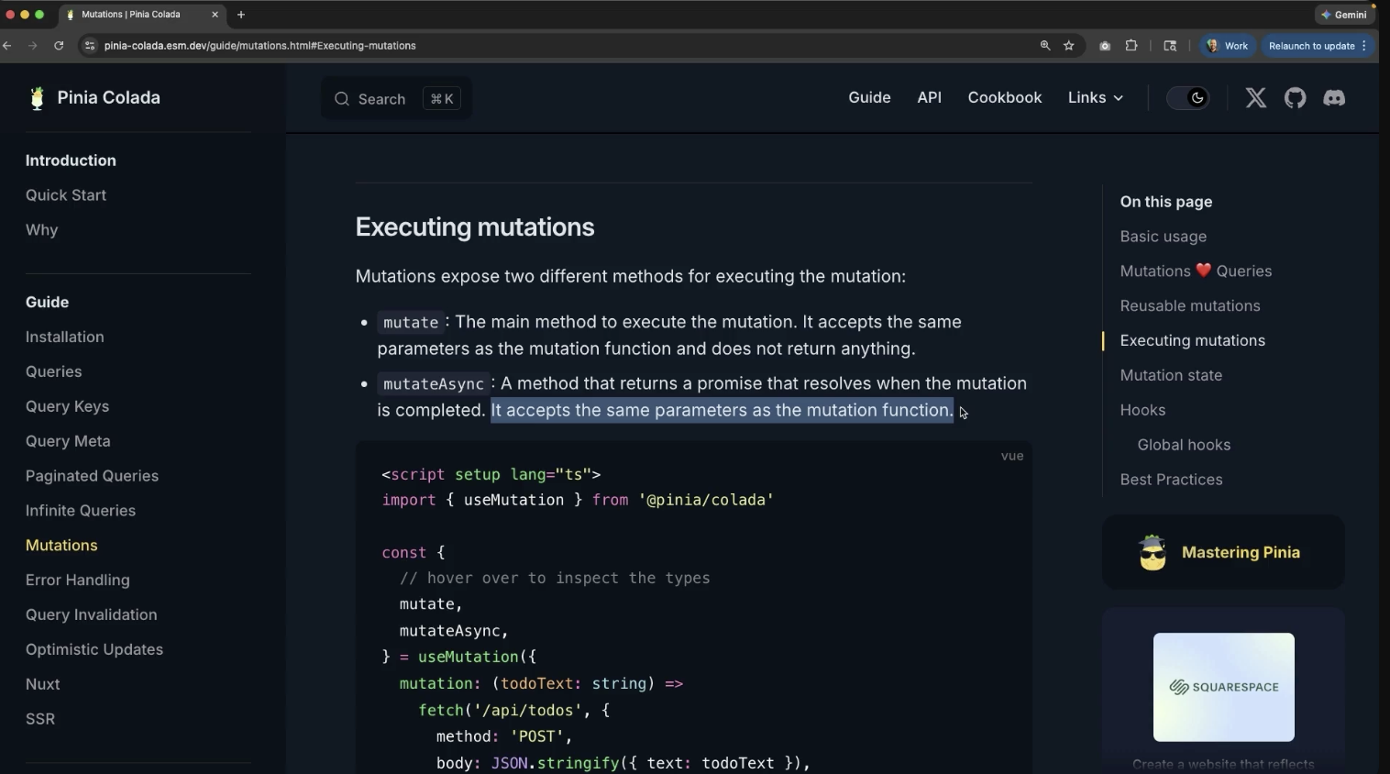Open Query Keys sidebar page
The image size is (1390, 774).
(67, 406)
